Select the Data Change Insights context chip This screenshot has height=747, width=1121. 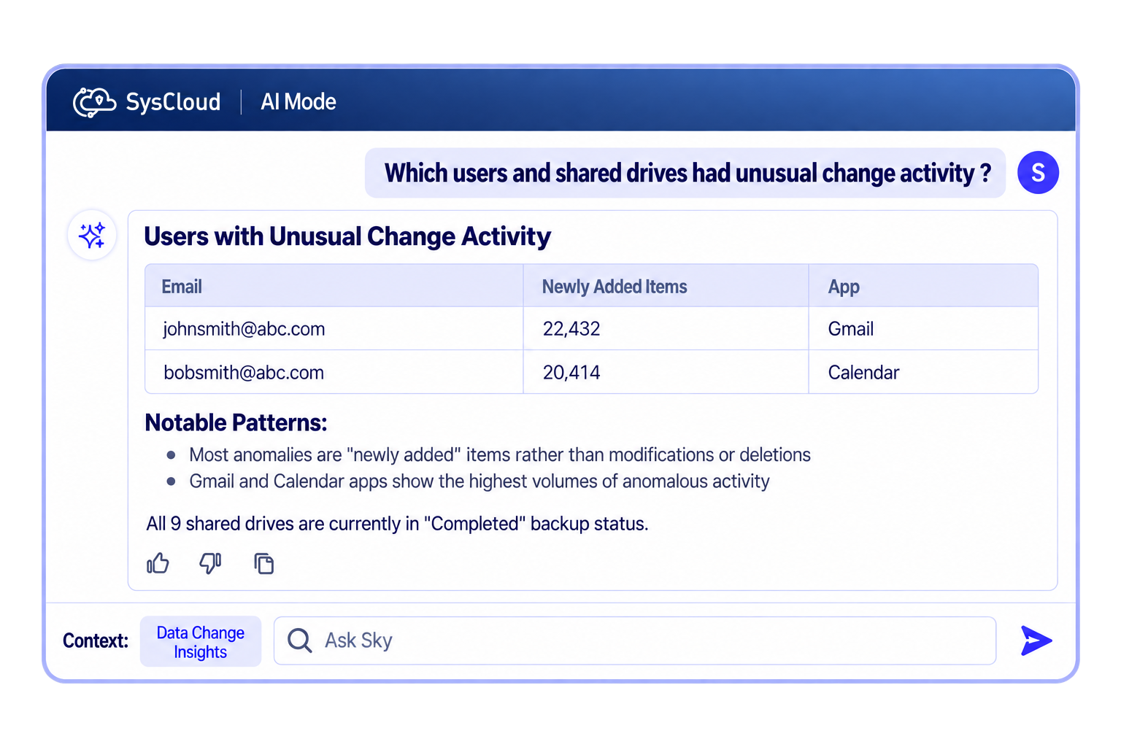201,642
